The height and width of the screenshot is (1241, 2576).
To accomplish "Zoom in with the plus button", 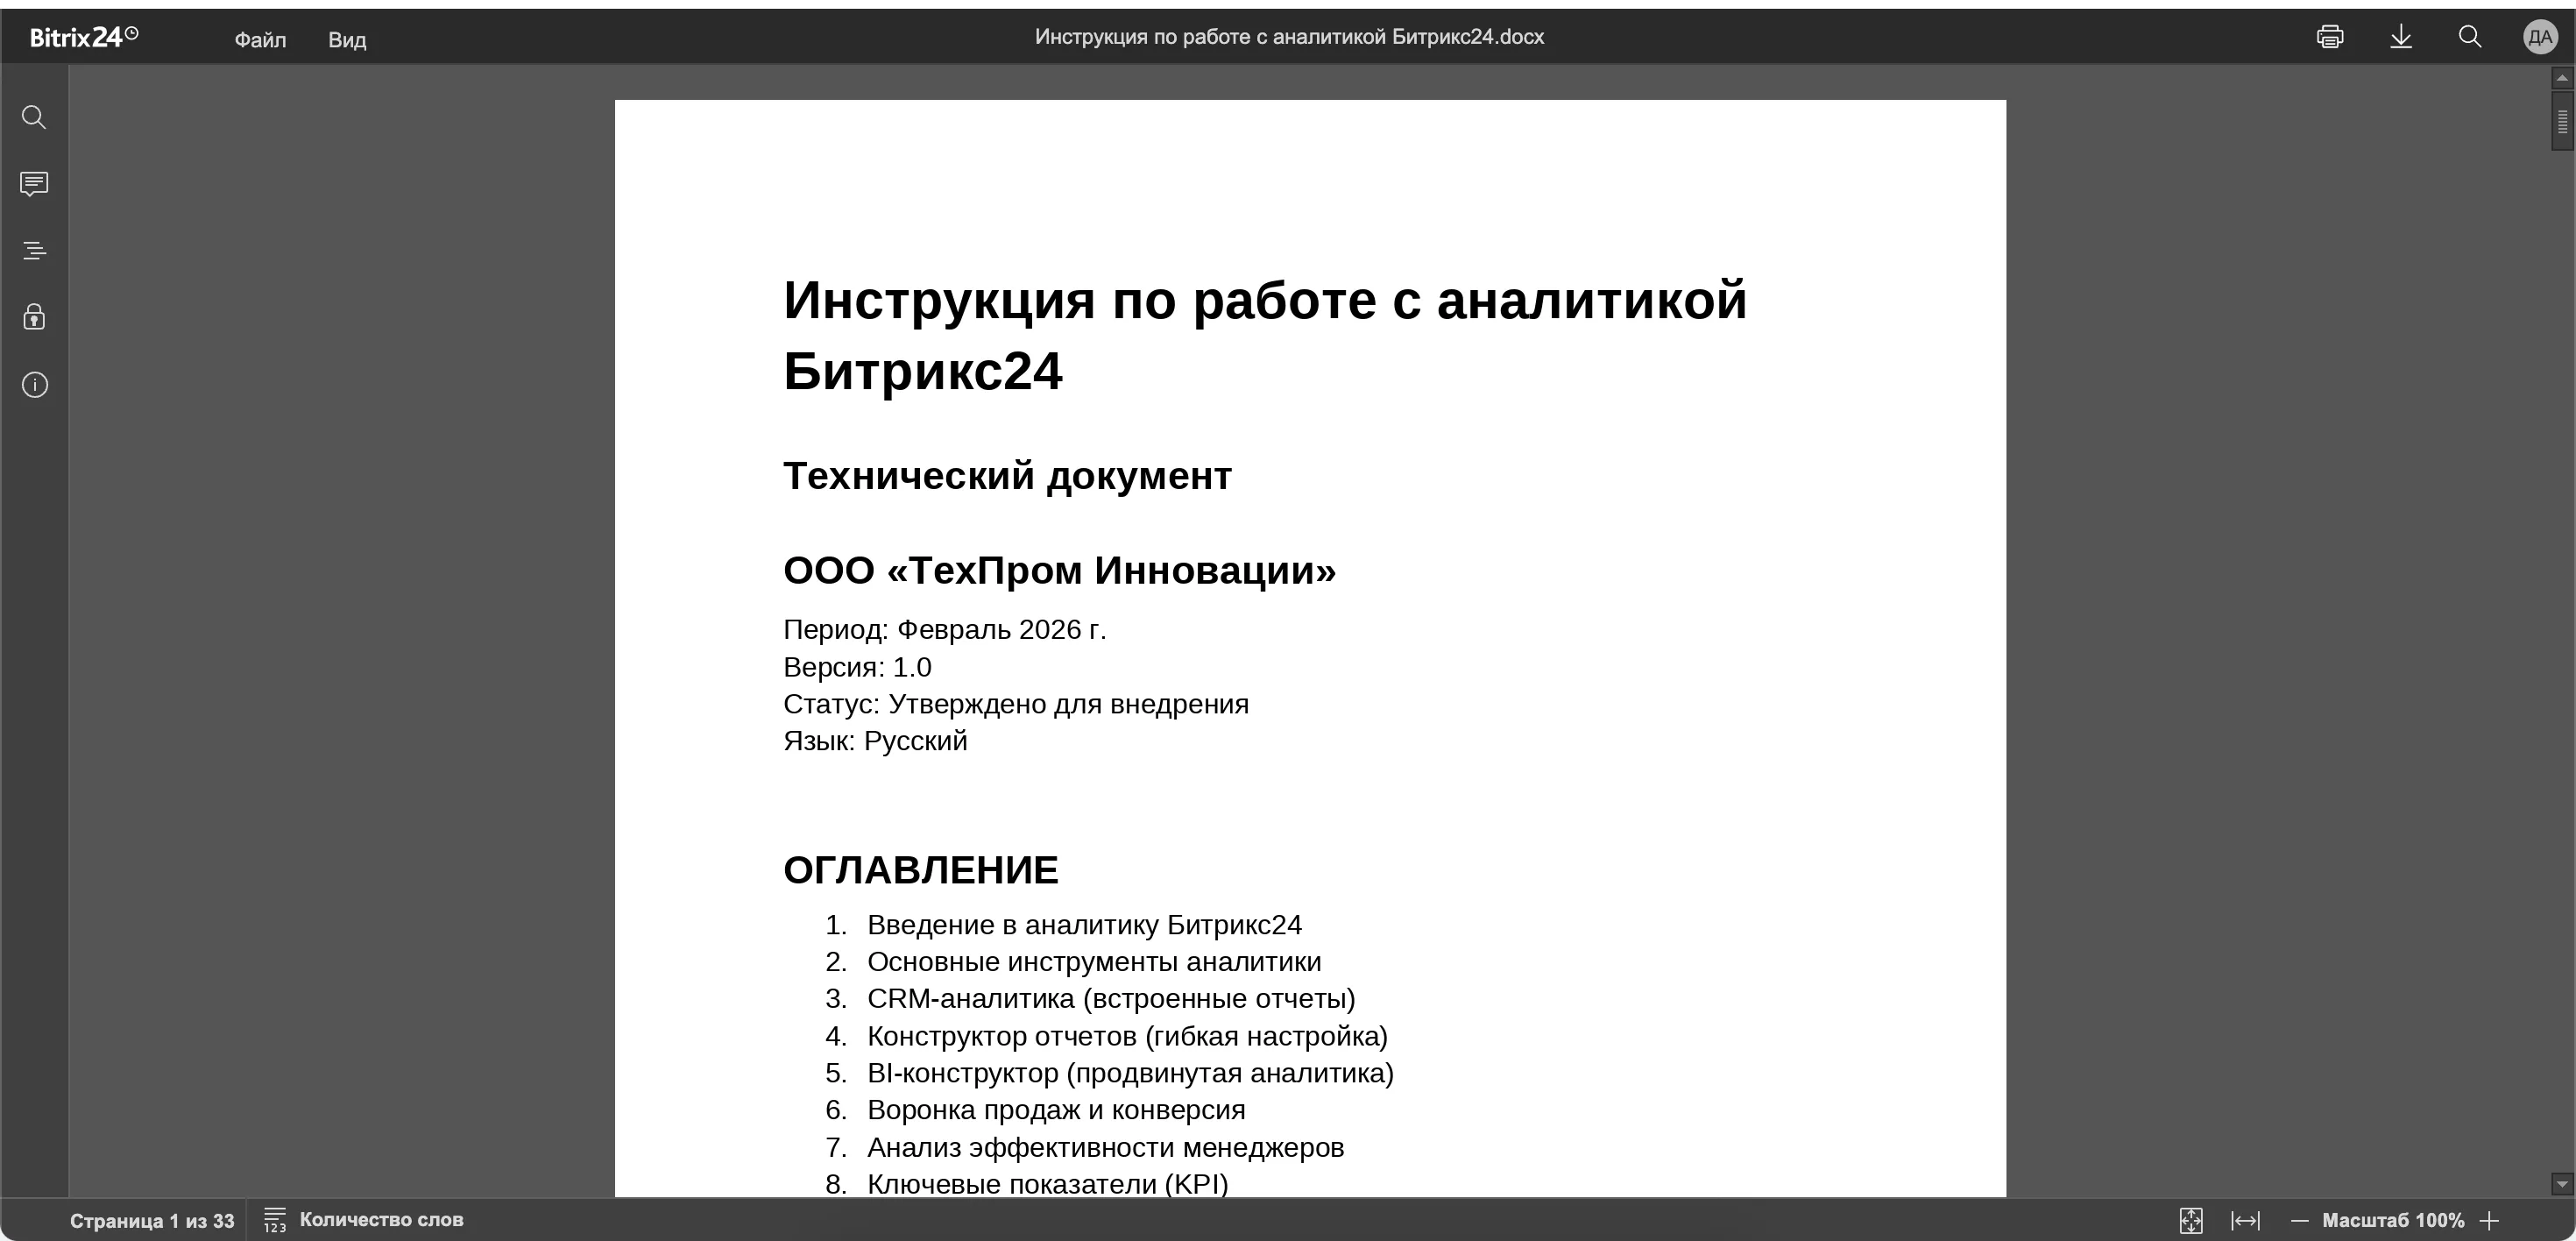I will [x=2489, y=1220].
